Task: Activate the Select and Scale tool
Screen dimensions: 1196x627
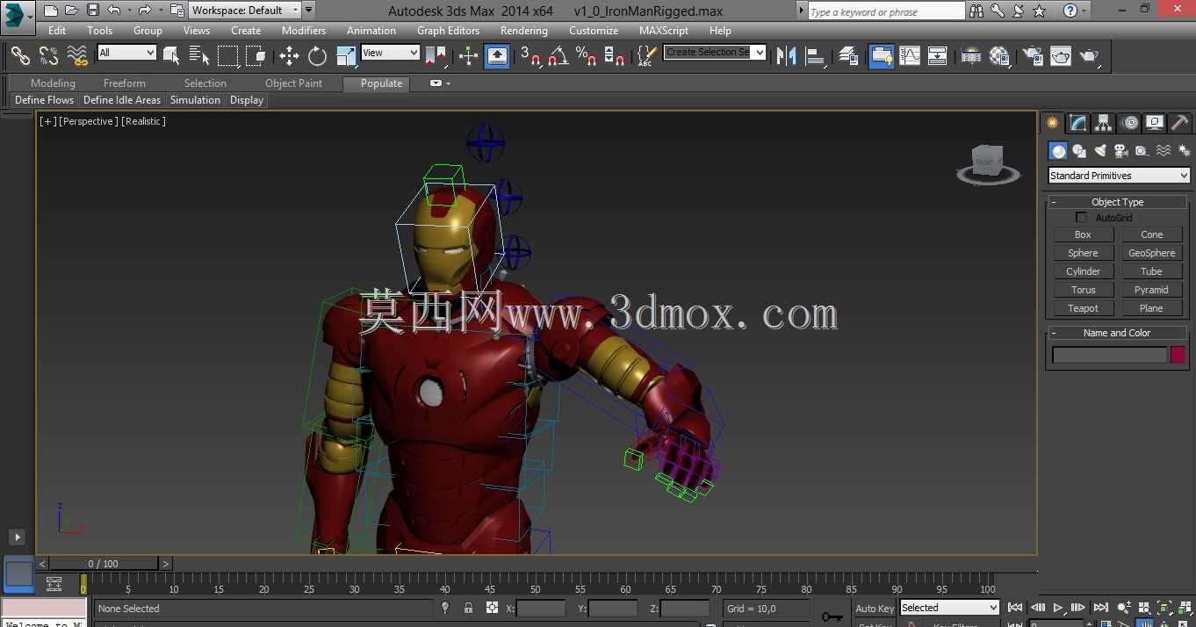Action: 346,56
